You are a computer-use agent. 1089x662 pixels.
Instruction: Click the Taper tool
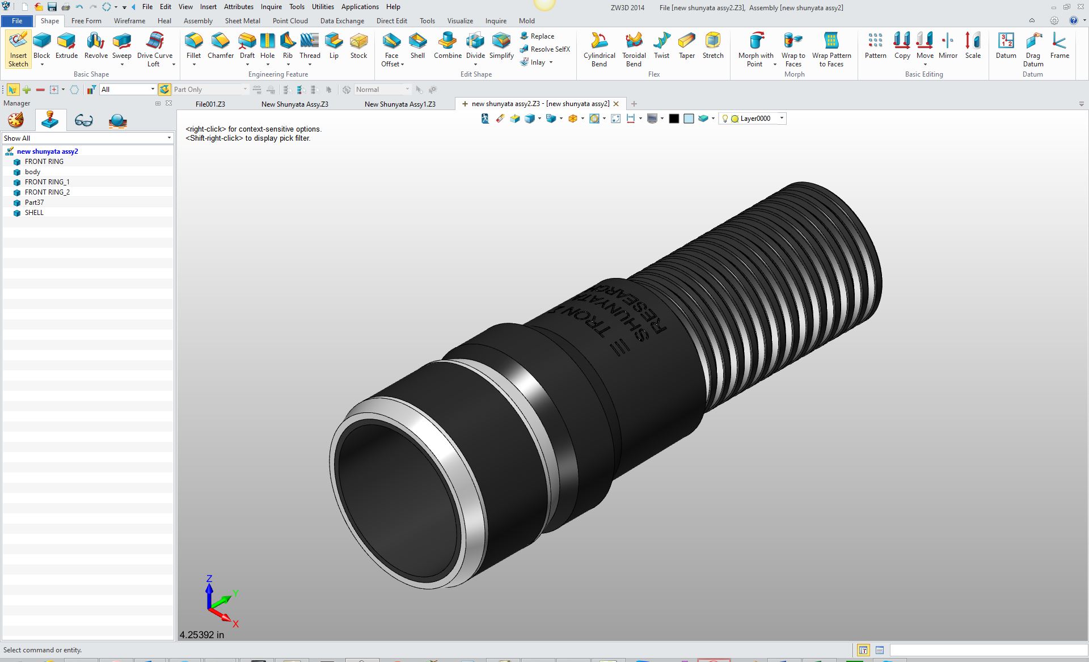pyautogui.click(x=686, y=46)
